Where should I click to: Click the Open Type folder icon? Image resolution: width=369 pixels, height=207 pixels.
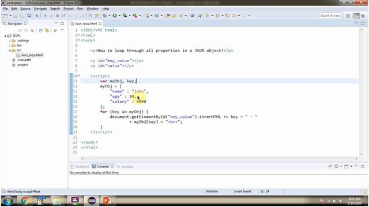coord(168,16)
